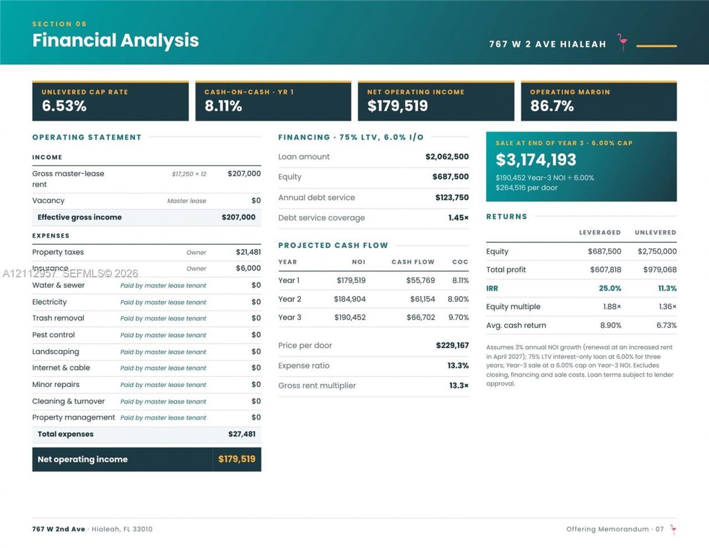Click the Property management row label

[x=74, y=417]
